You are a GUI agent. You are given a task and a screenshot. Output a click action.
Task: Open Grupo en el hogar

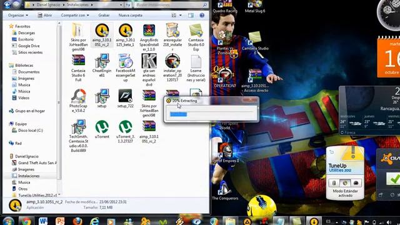pyautogui.click(x=29, y=111)
